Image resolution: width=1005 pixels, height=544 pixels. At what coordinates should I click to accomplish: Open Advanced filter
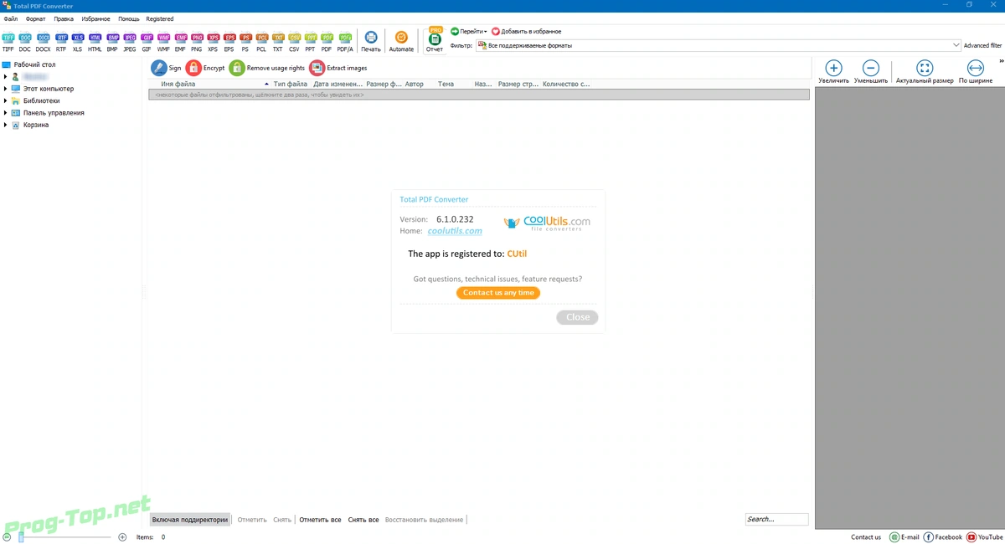(982, 45)
